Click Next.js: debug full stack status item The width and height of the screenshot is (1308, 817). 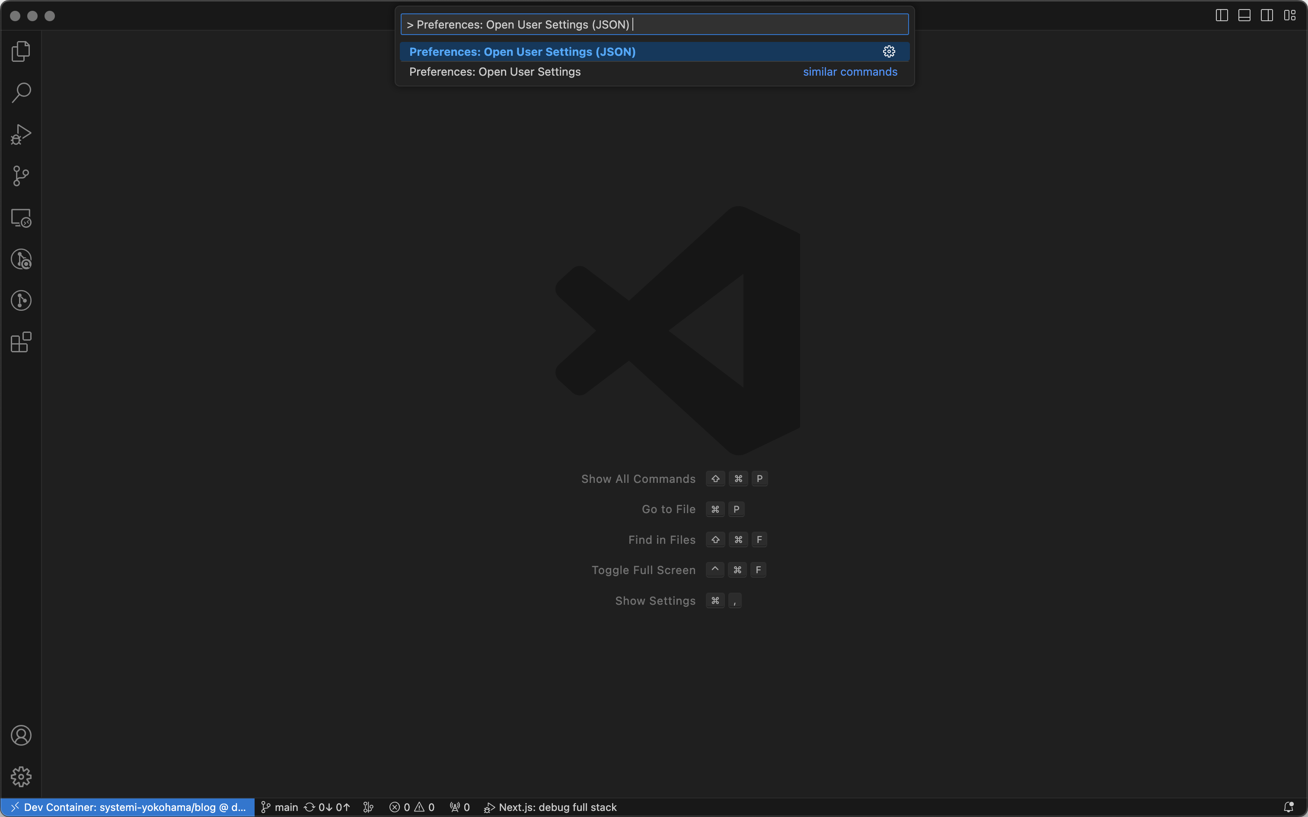click(x=550, y=807)
